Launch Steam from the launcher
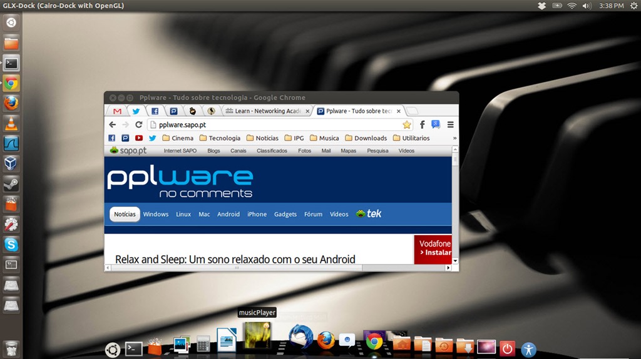 (11, 184)
